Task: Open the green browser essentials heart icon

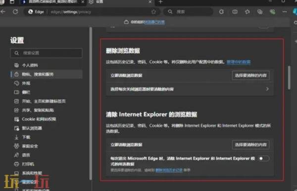Action: point(272,12)
